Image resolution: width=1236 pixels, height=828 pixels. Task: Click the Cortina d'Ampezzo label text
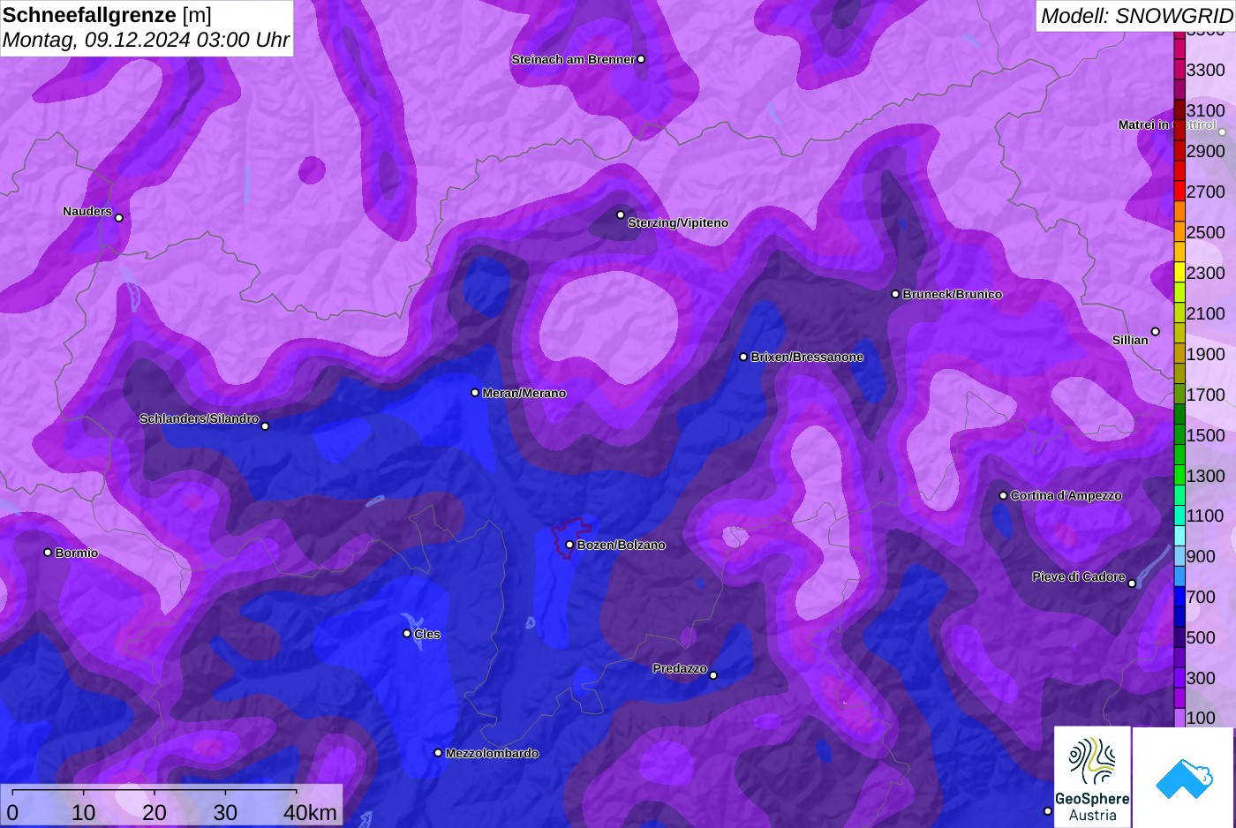pos(1066,495)
